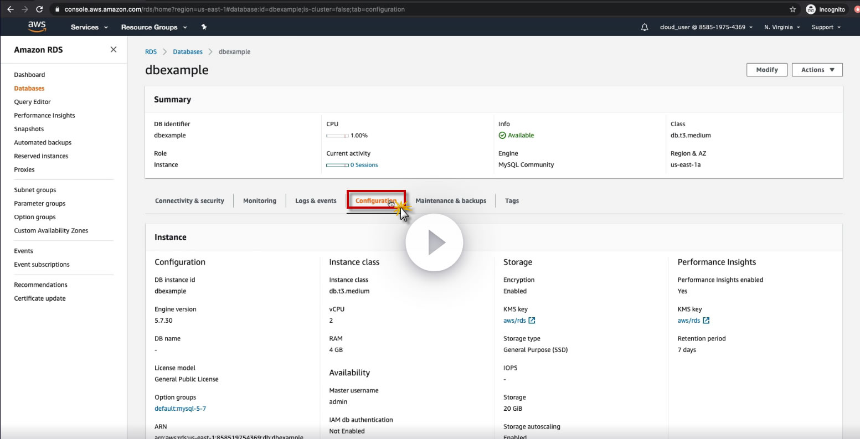Open the notifications bell

click(645, 27)
